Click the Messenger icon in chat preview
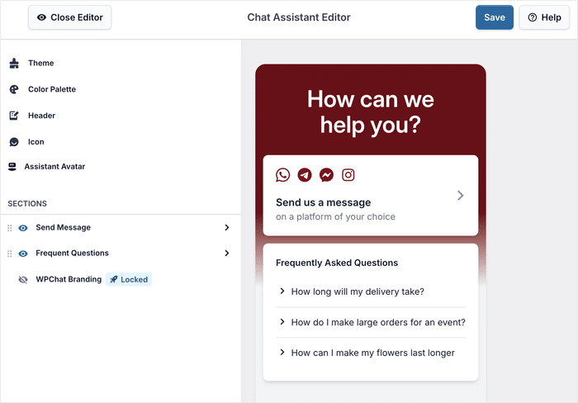This screenshot has width=578, height=403. (x=327, y=175)
